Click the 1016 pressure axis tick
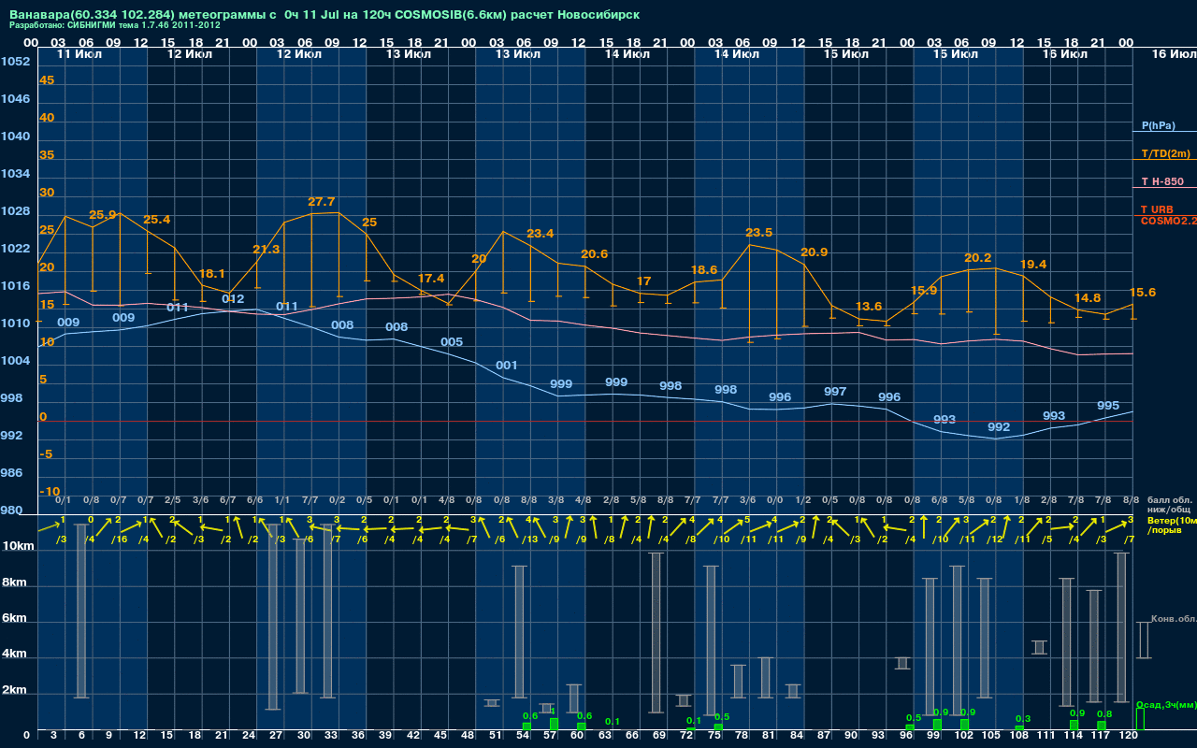The height and width of the screenshot is (748, 1197). point(15,286)
